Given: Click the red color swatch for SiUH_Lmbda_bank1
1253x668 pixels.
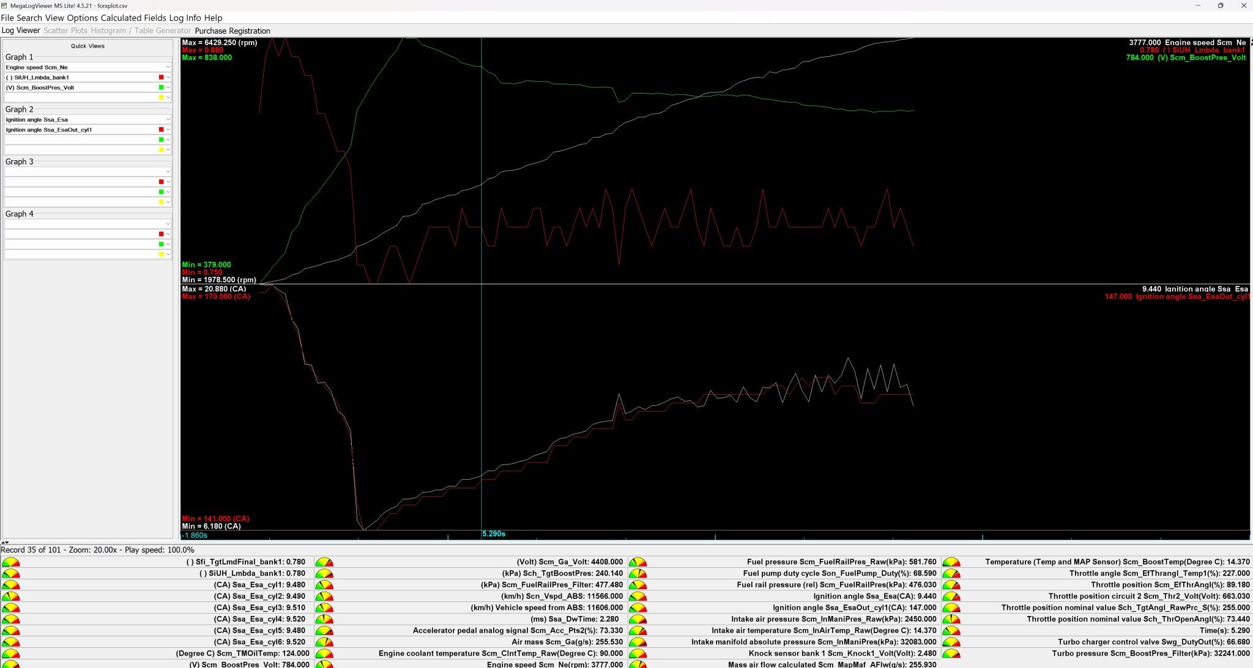Looking at the screenshot, I should tap(161, 78).
